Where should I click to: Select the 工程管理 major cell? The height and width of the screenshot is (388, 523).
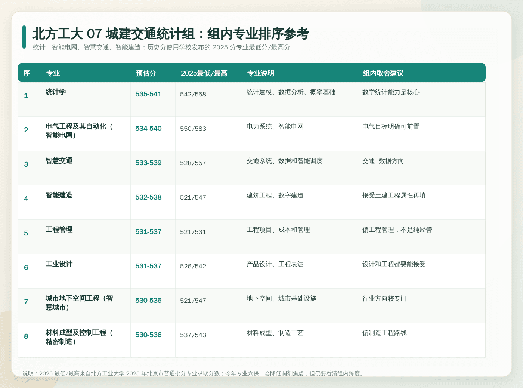[x=59, y=230]
